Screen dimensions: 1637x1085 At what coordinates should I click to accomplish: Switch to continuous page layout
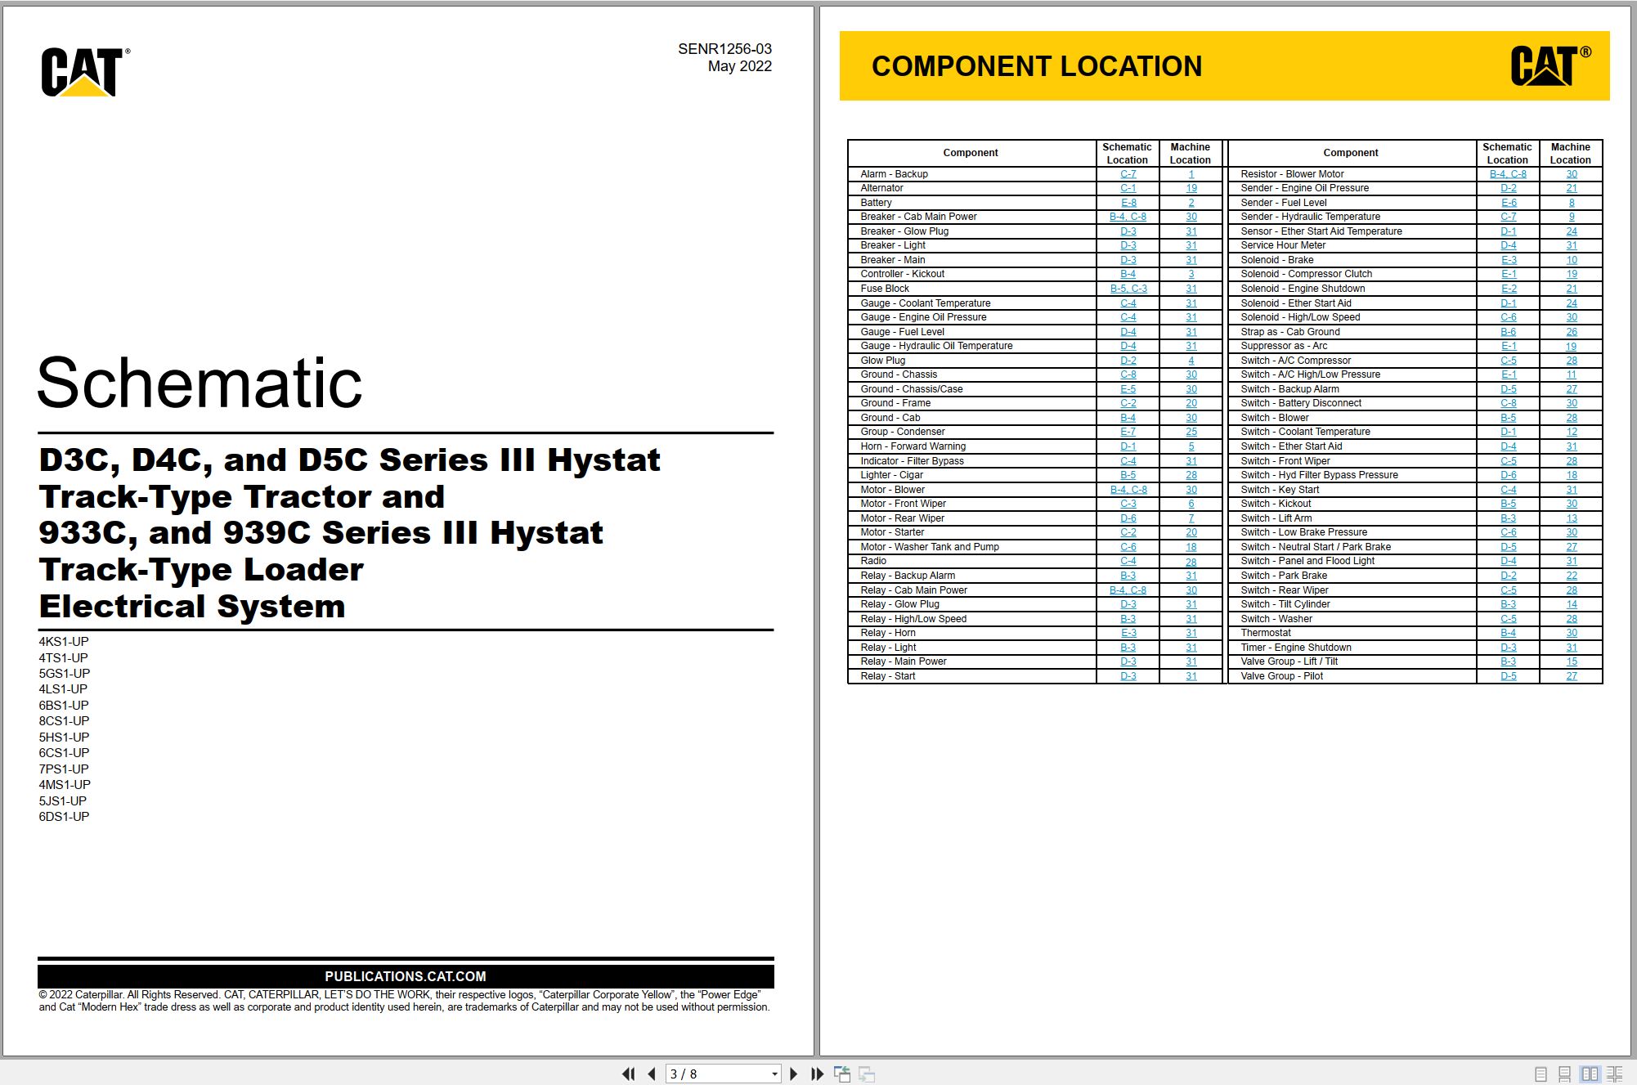pyautogui.click(x=1564, y=1074)
